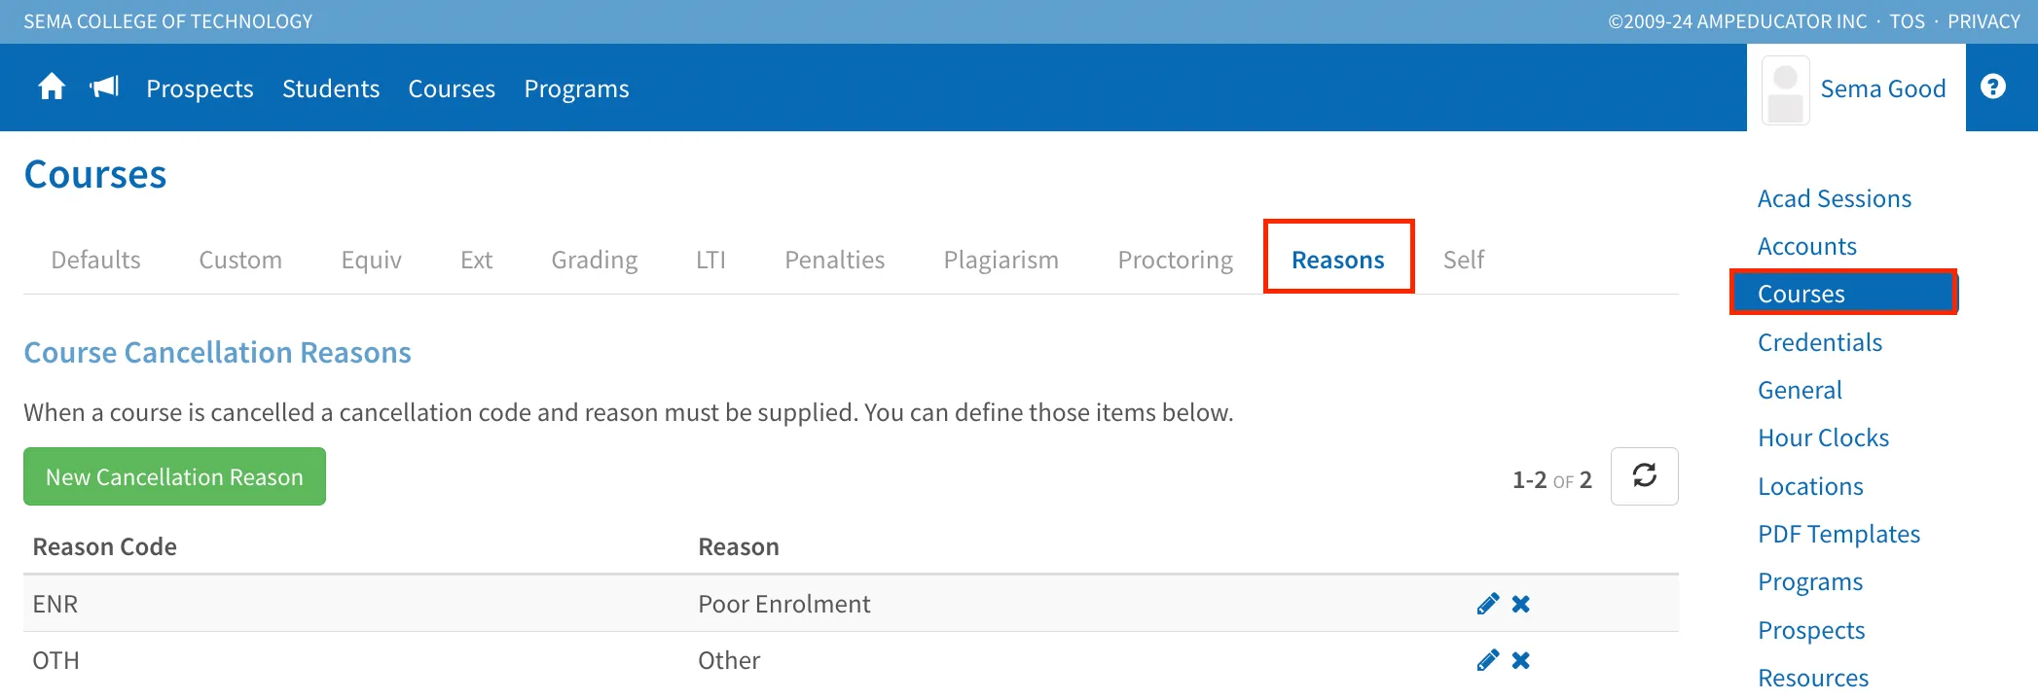Delete the ENR Poor Enrolment reason

(x=1521, y=604)
